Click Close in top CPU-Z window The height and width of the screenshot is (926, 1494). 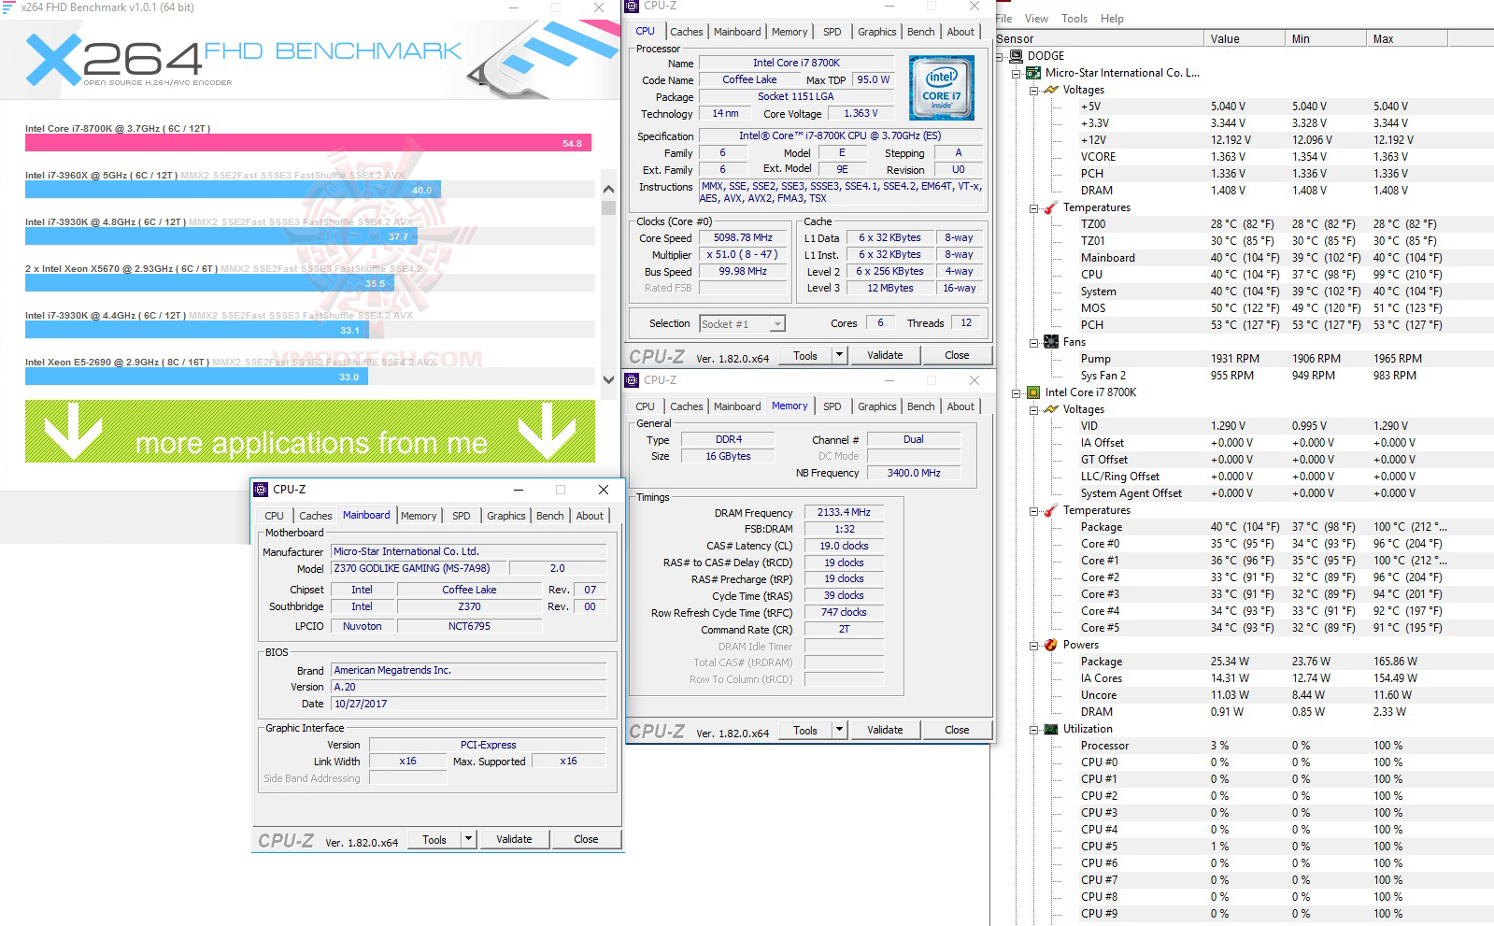coord(957,355)
